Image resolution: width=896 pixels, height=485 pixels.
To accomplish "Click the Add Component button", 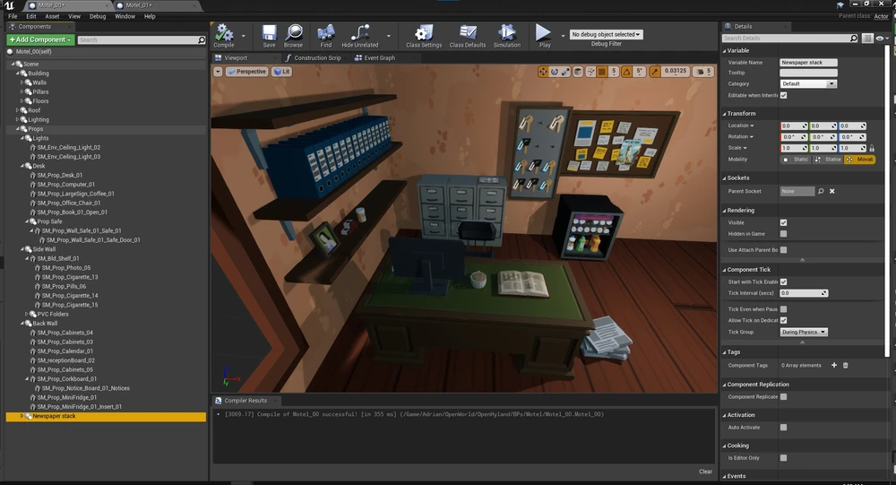I will pyautogui.click(x=39, y=39).
